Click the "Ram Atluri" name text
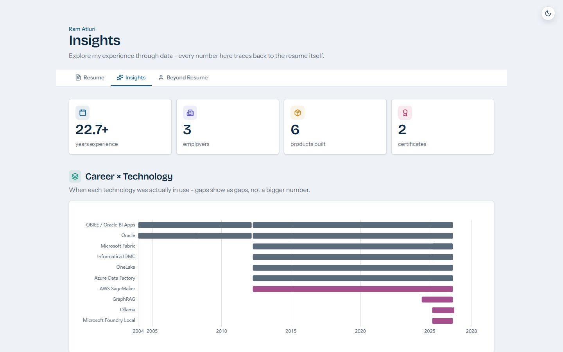This screenshot has width=563, height=352. (82, 29)
